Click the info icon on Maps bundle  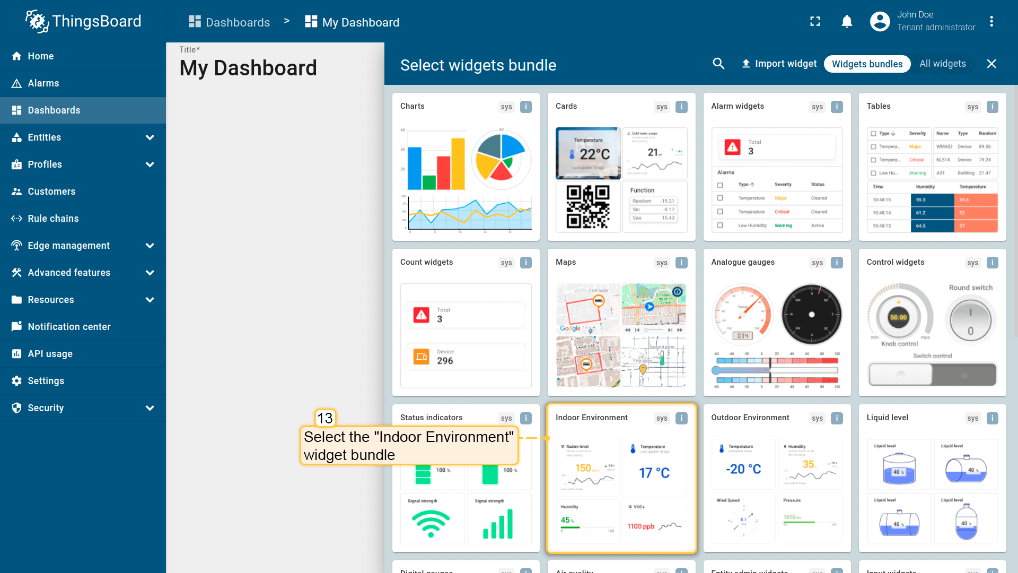[x=681, y=263]
